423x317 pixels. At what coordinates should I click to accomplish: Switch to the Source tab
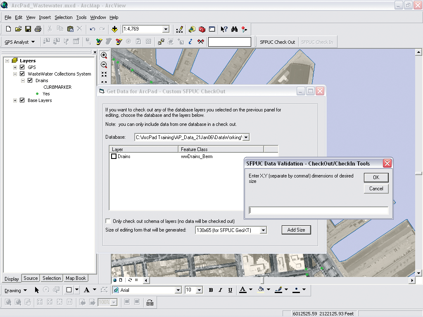click(31, 278)
